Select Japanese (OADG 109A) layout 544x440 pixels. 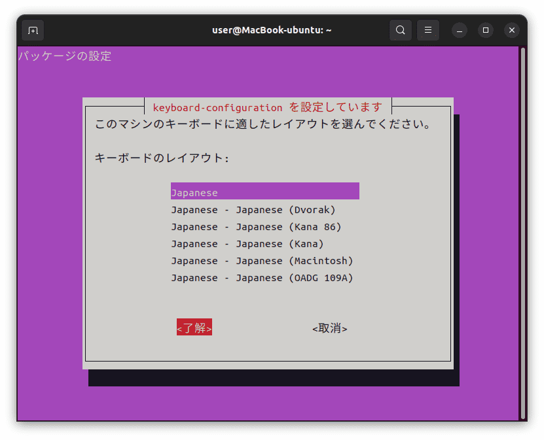[264, 278]
